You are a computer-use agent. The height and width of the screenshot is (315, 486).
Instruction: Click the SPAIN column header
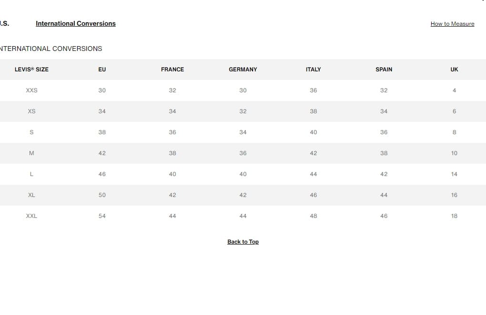tap(384, 69)
